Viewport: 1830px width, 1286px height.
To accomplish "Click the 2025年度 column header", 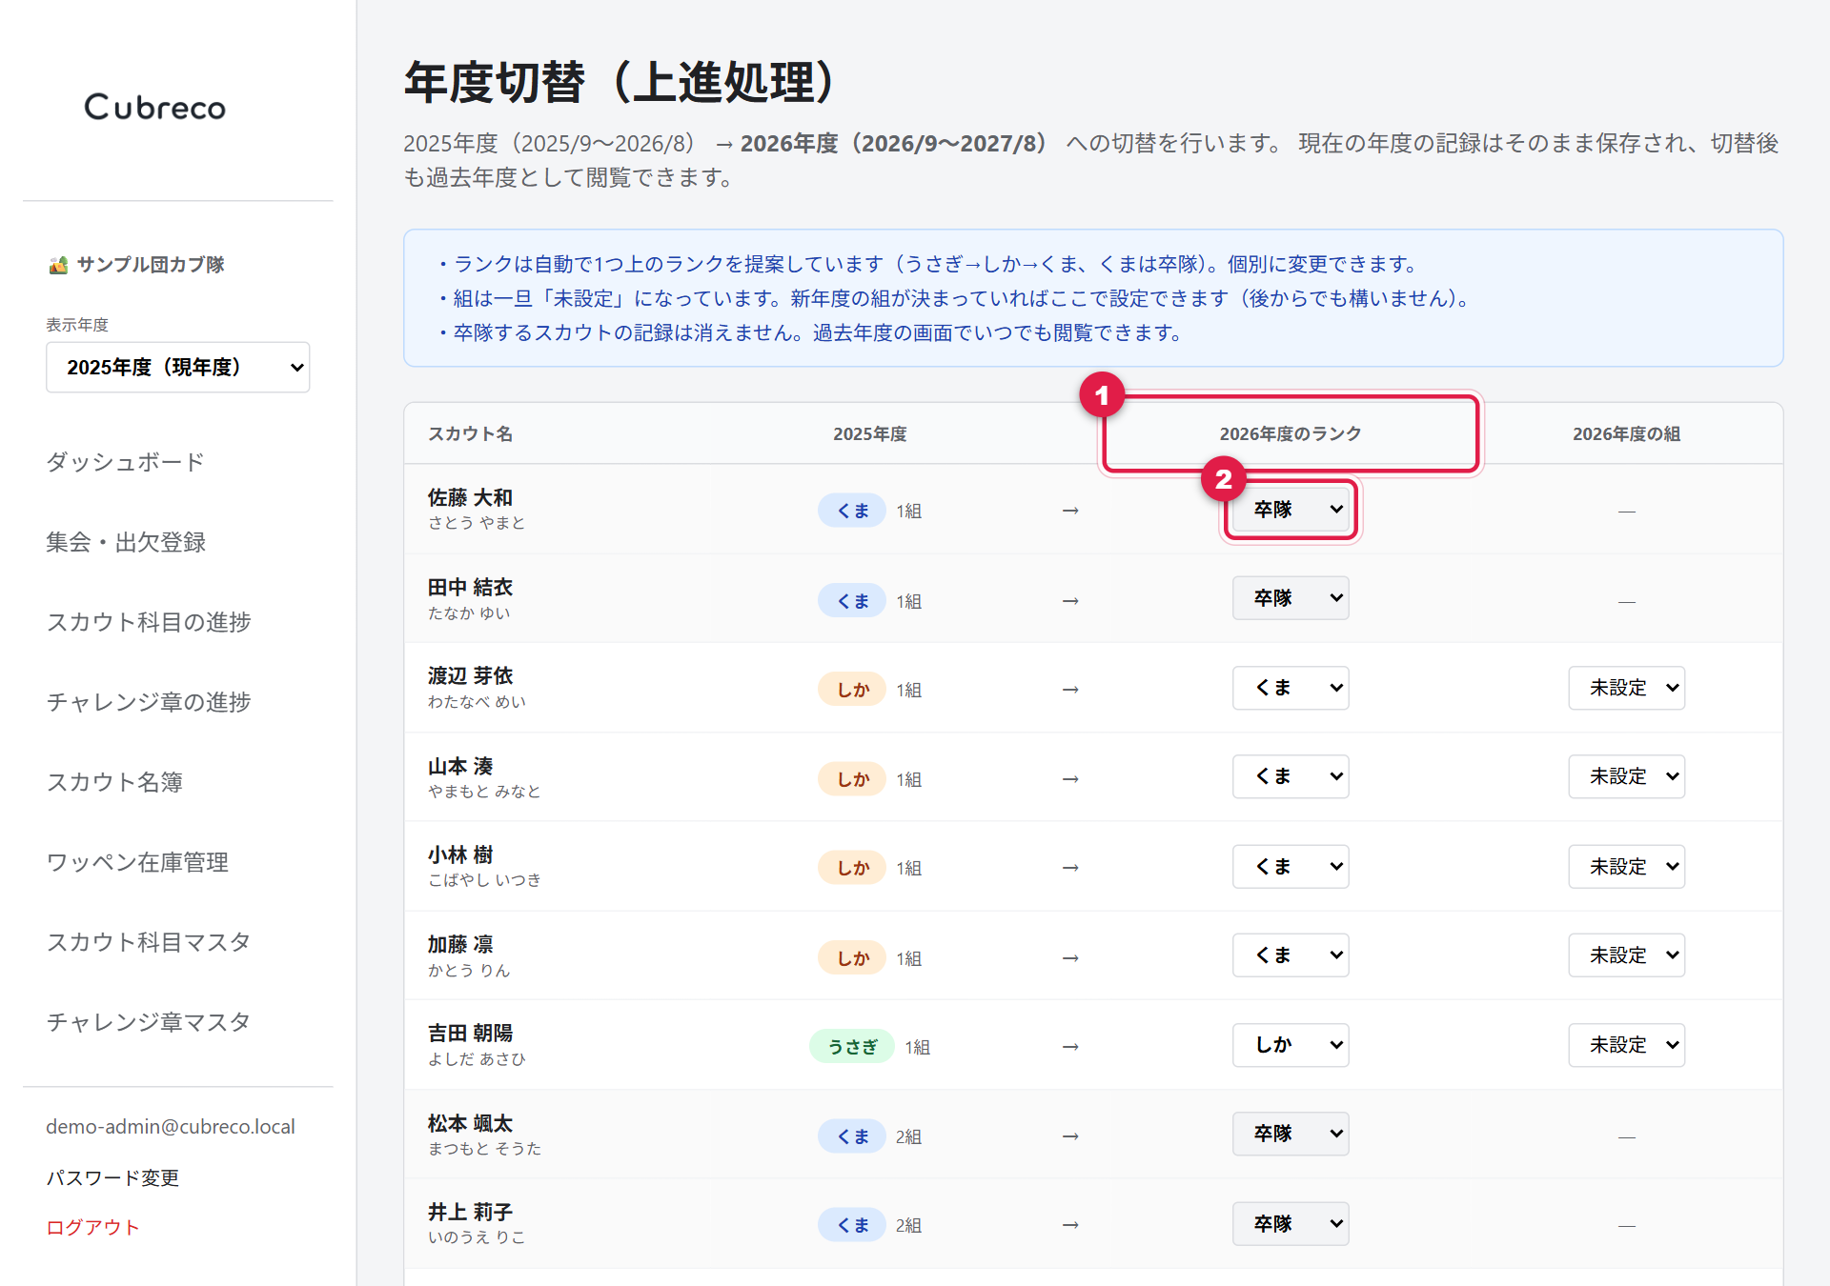I will 870,434.
